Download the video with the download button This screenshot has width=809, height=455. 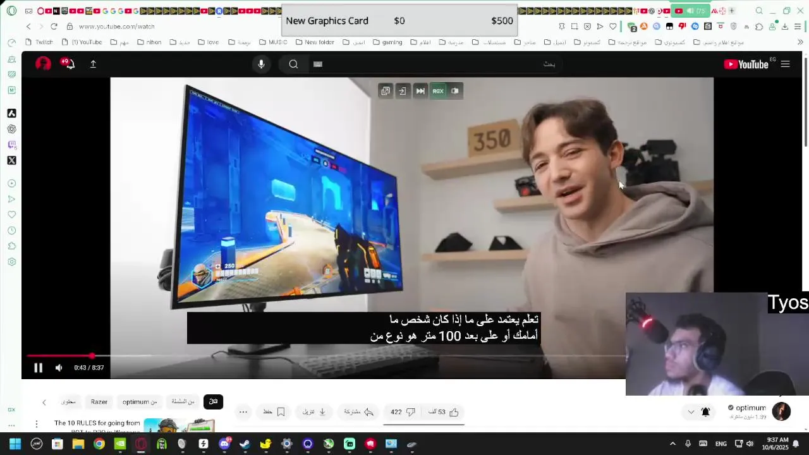pyautogui.click(x=314, y=412)
